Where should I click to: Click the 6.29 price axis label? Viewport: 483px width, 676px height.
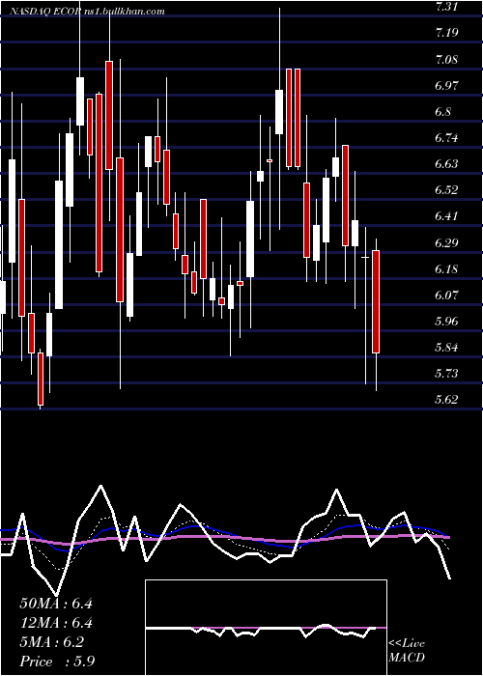click(x=446, y=243)
